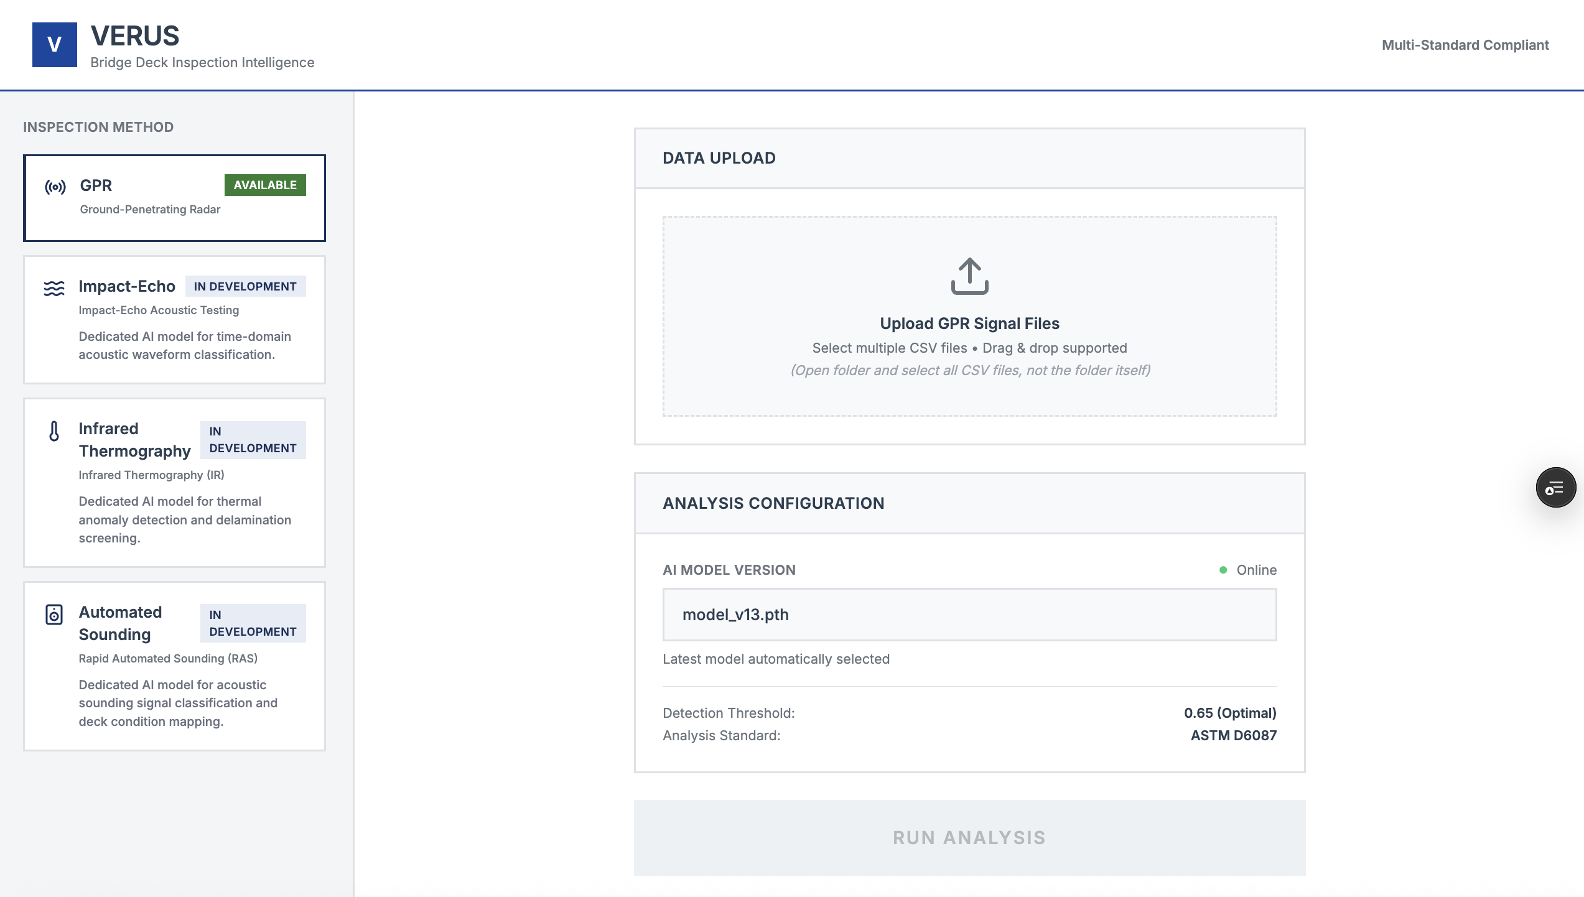Screen dimensions: 1584x897
Task: Click the green Online status dot
Action: (x=1223, y=570)
